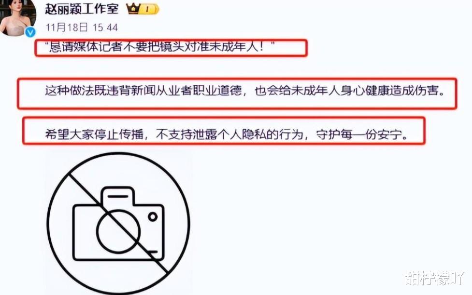
Task: Click the camera viewfinder bump on top
Action: pyautogui.click(x=118, y=197)
